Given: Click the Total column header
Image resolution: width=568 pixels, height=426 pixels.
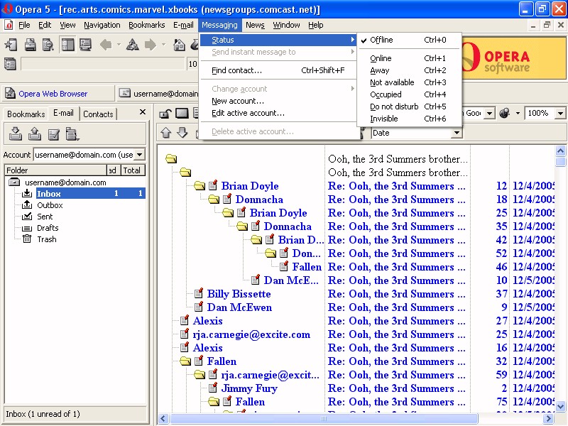Looking at the screenshot, I should click(x=132, y=170).
